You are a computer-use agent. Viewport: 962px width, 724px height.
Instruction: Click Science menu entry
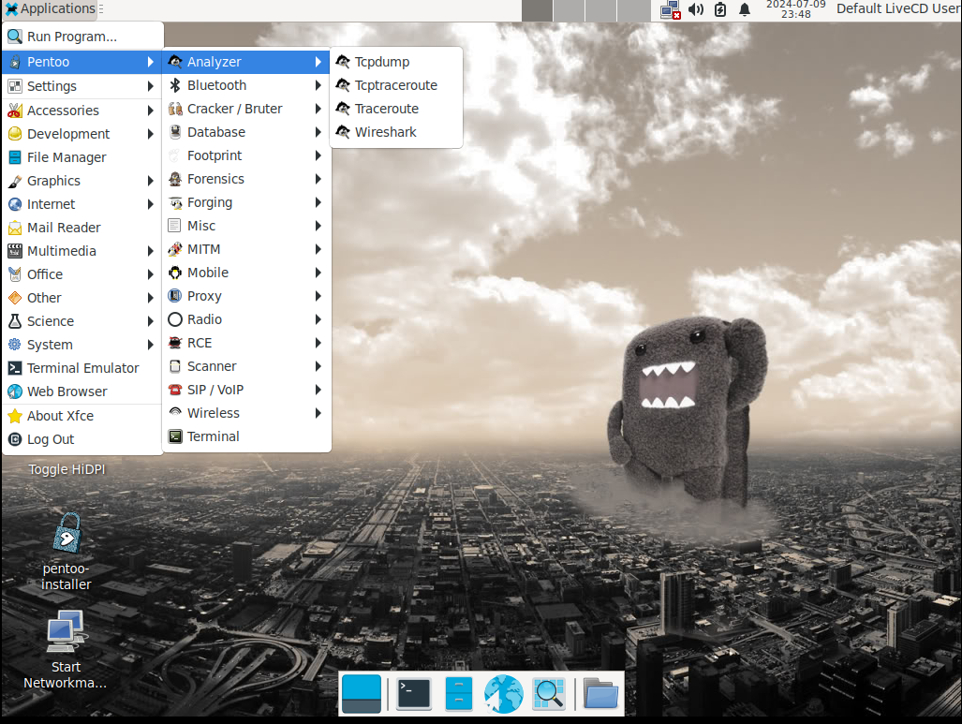82,321
